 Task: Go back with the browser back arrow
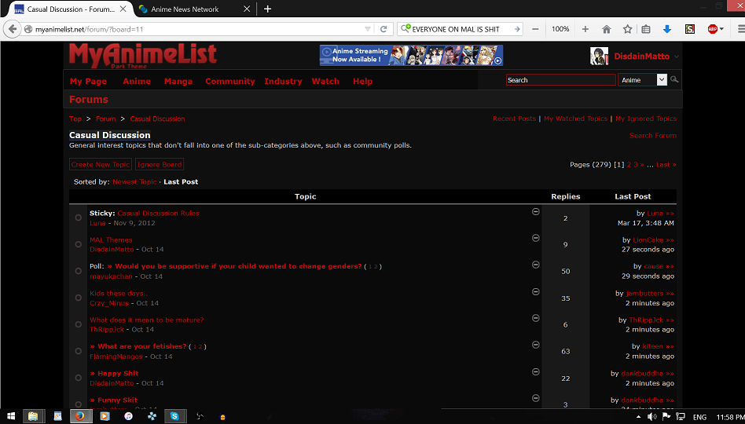point(13,29)
